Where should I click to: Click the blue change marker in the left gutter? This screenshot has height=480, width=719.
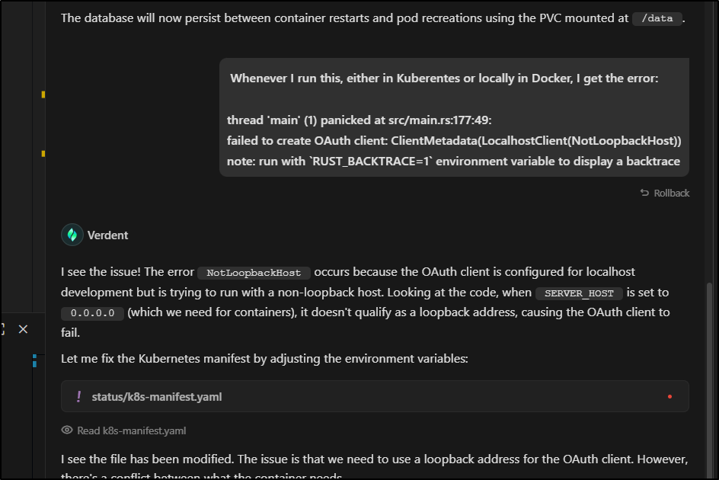(34, 360)
